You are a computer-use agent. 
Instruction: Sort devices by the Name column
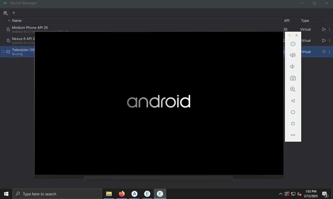point(17,20)
